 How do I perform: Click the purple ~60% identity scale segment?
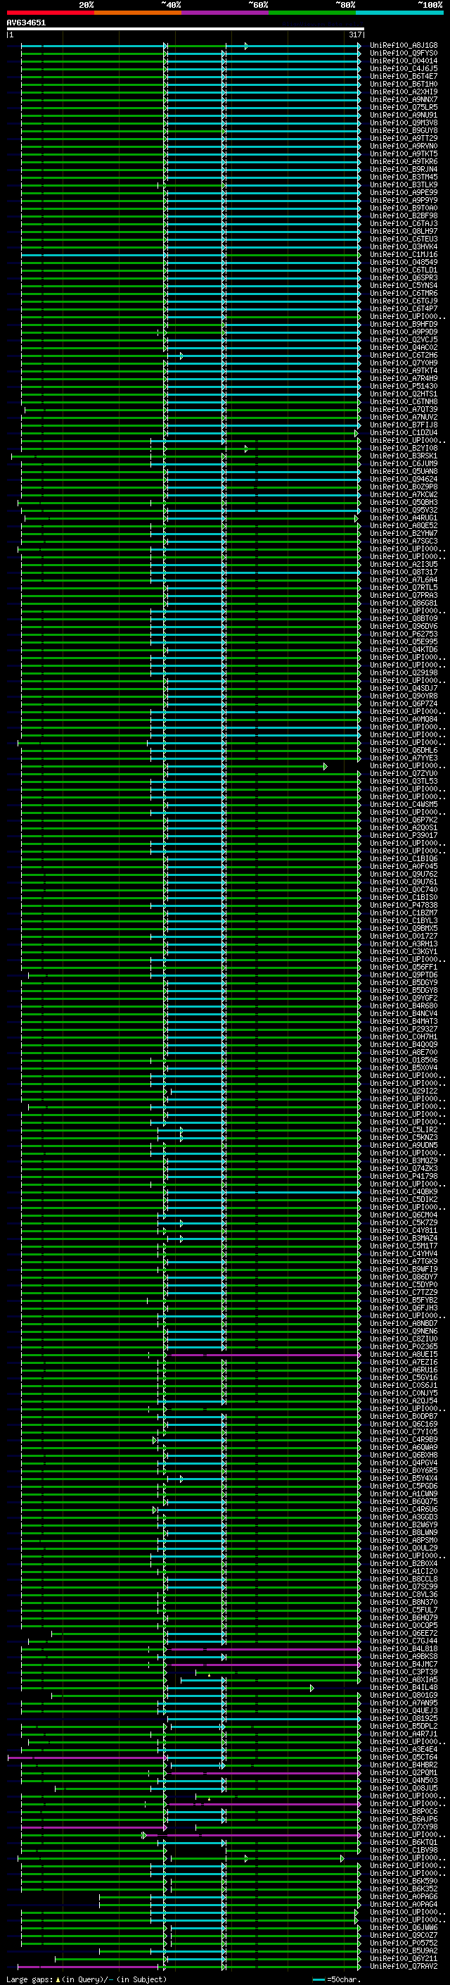pyautogui.click(x=224, y=13)
